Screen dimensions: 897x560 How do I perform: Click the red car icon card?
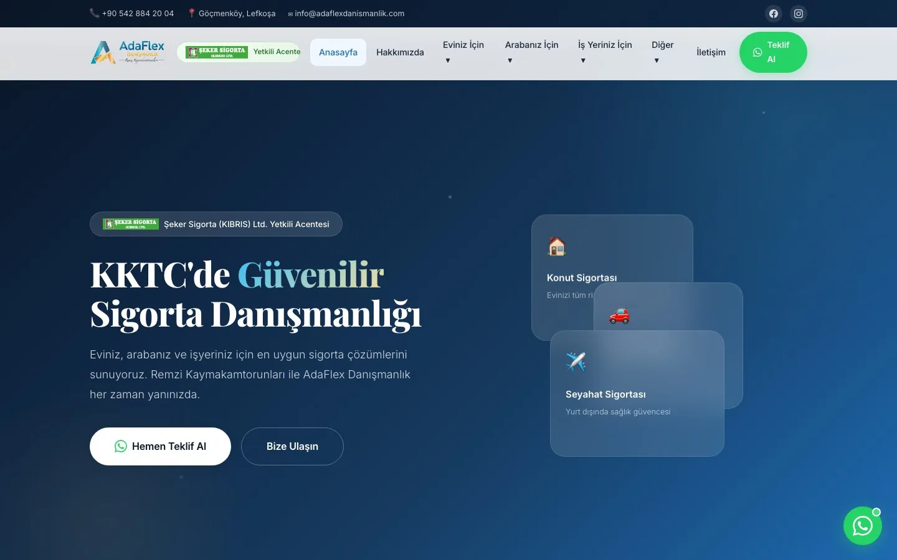click(x=619, y=315)
